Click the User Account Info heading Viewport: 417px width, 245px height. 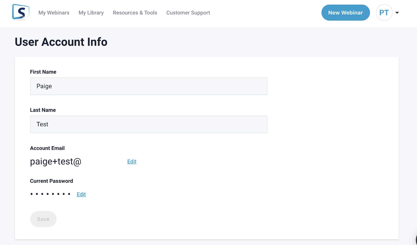(x=61, y=42)
